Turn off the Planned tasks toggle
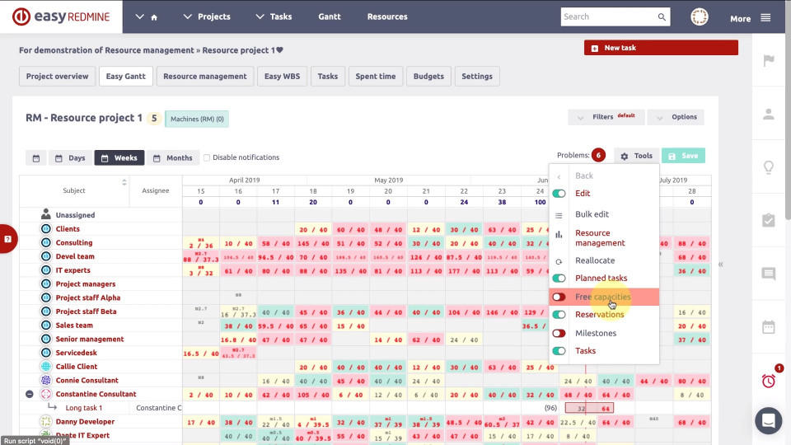The width and height of the screenshot is (791, 445). (559, 278)
